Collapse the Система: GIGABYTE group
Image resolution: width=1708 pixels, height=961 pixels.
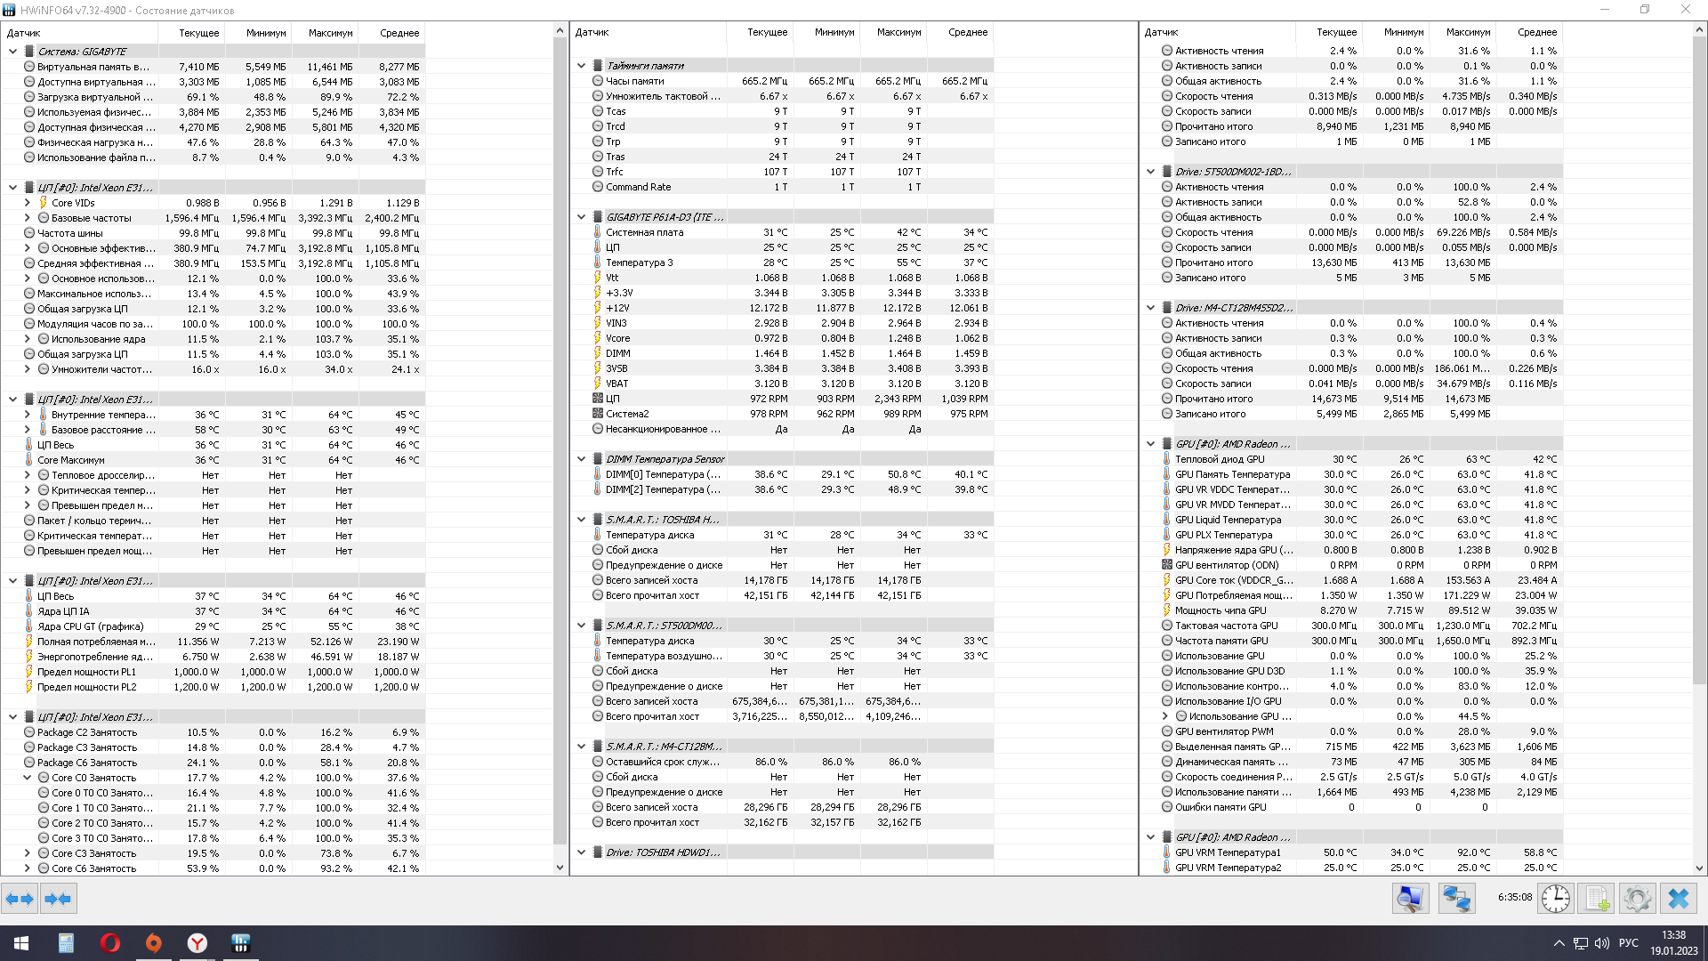[x=13, y=52]
